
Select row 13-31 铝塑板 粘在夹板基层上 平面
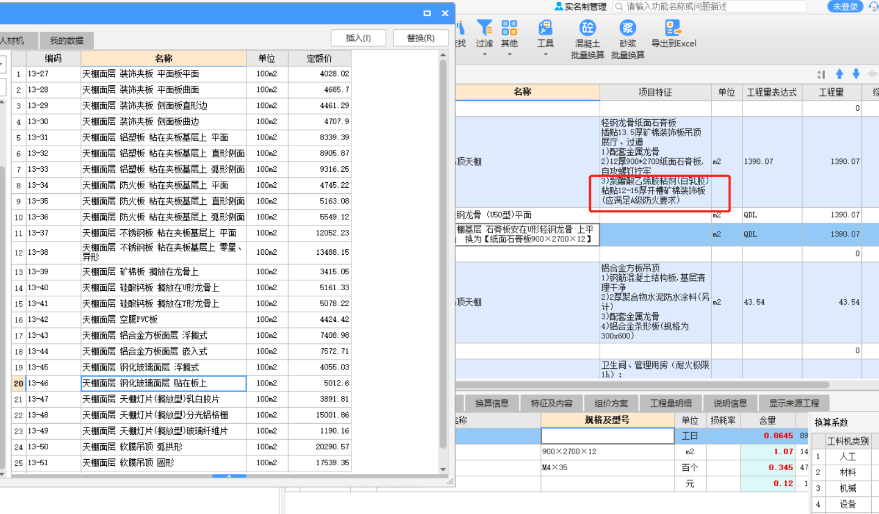click(181, 137)
